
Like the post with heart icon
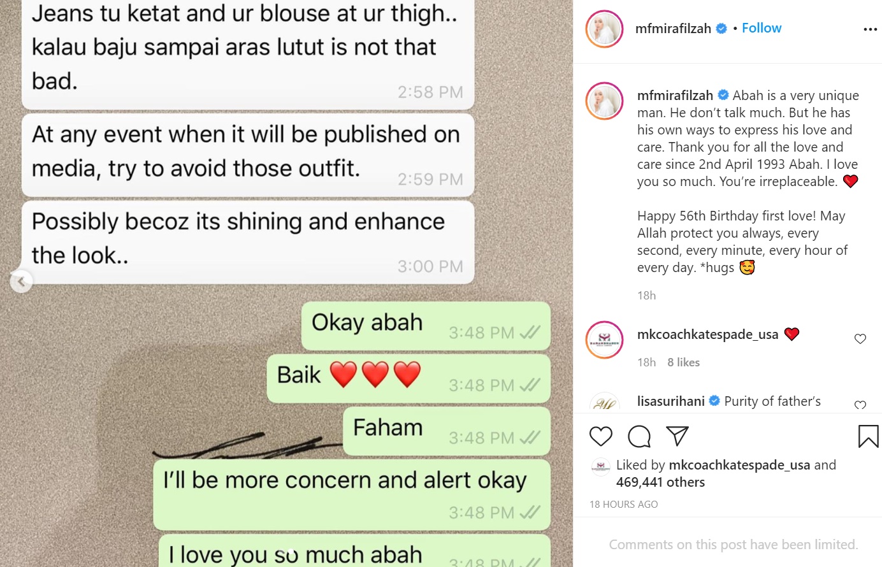pyautogui.click(x=600, y=436)
